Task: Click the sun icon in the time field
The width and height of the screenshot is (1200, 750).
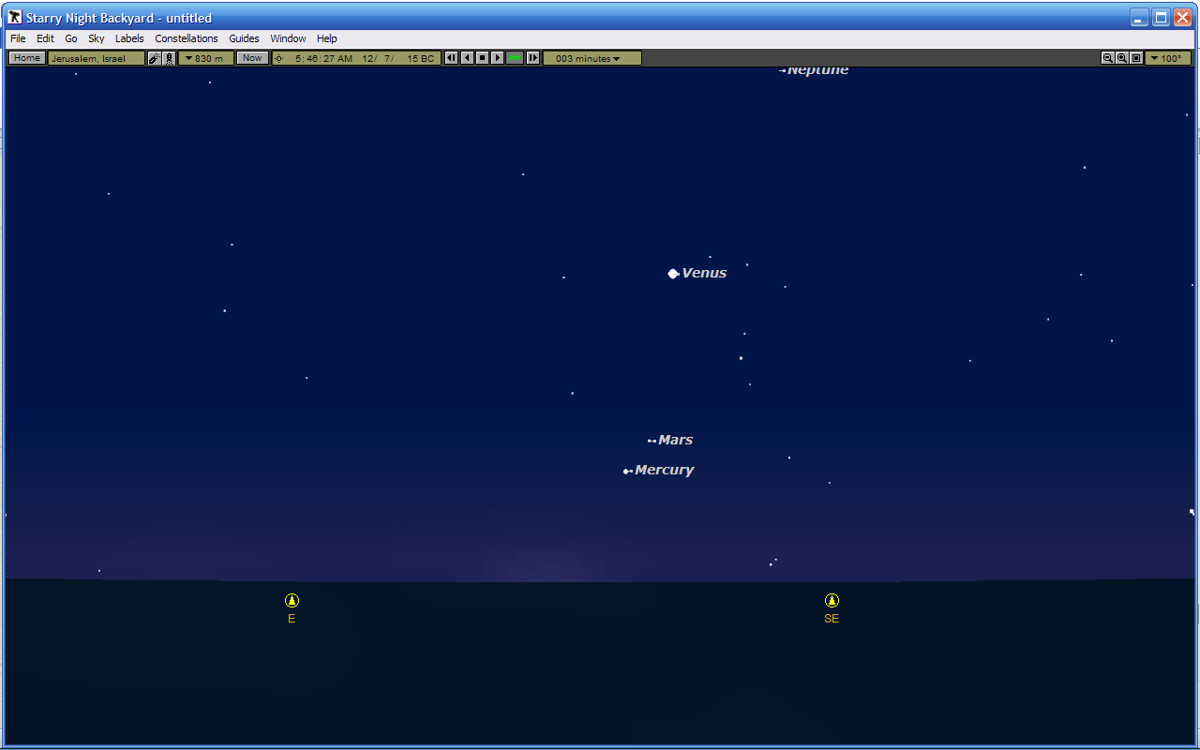Action: 278,58
